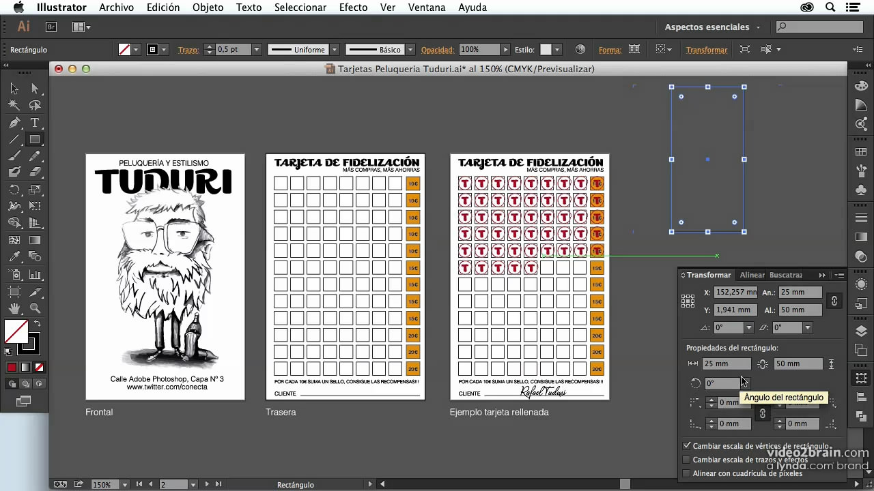Open the artboard number dropdown
874x491 pixels.
(193, 484)
